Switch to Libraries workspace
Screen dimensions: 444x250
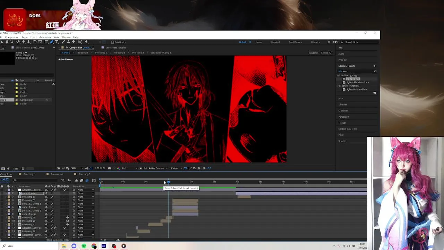click(x=315, y=42)
